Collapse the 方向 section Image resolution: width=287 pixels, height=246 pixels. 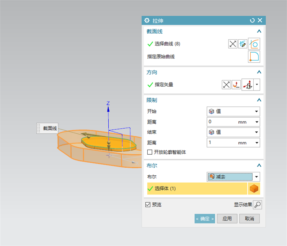pos(259,72)
